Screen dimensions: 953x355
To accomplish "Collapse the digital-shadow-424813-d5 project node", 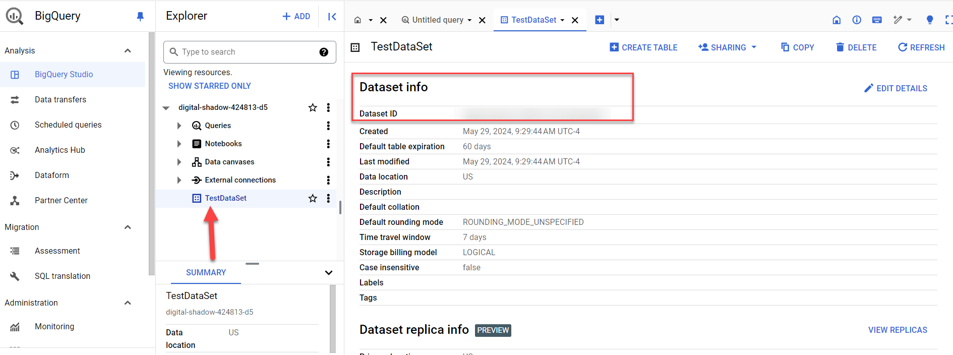I will [166, 108].
